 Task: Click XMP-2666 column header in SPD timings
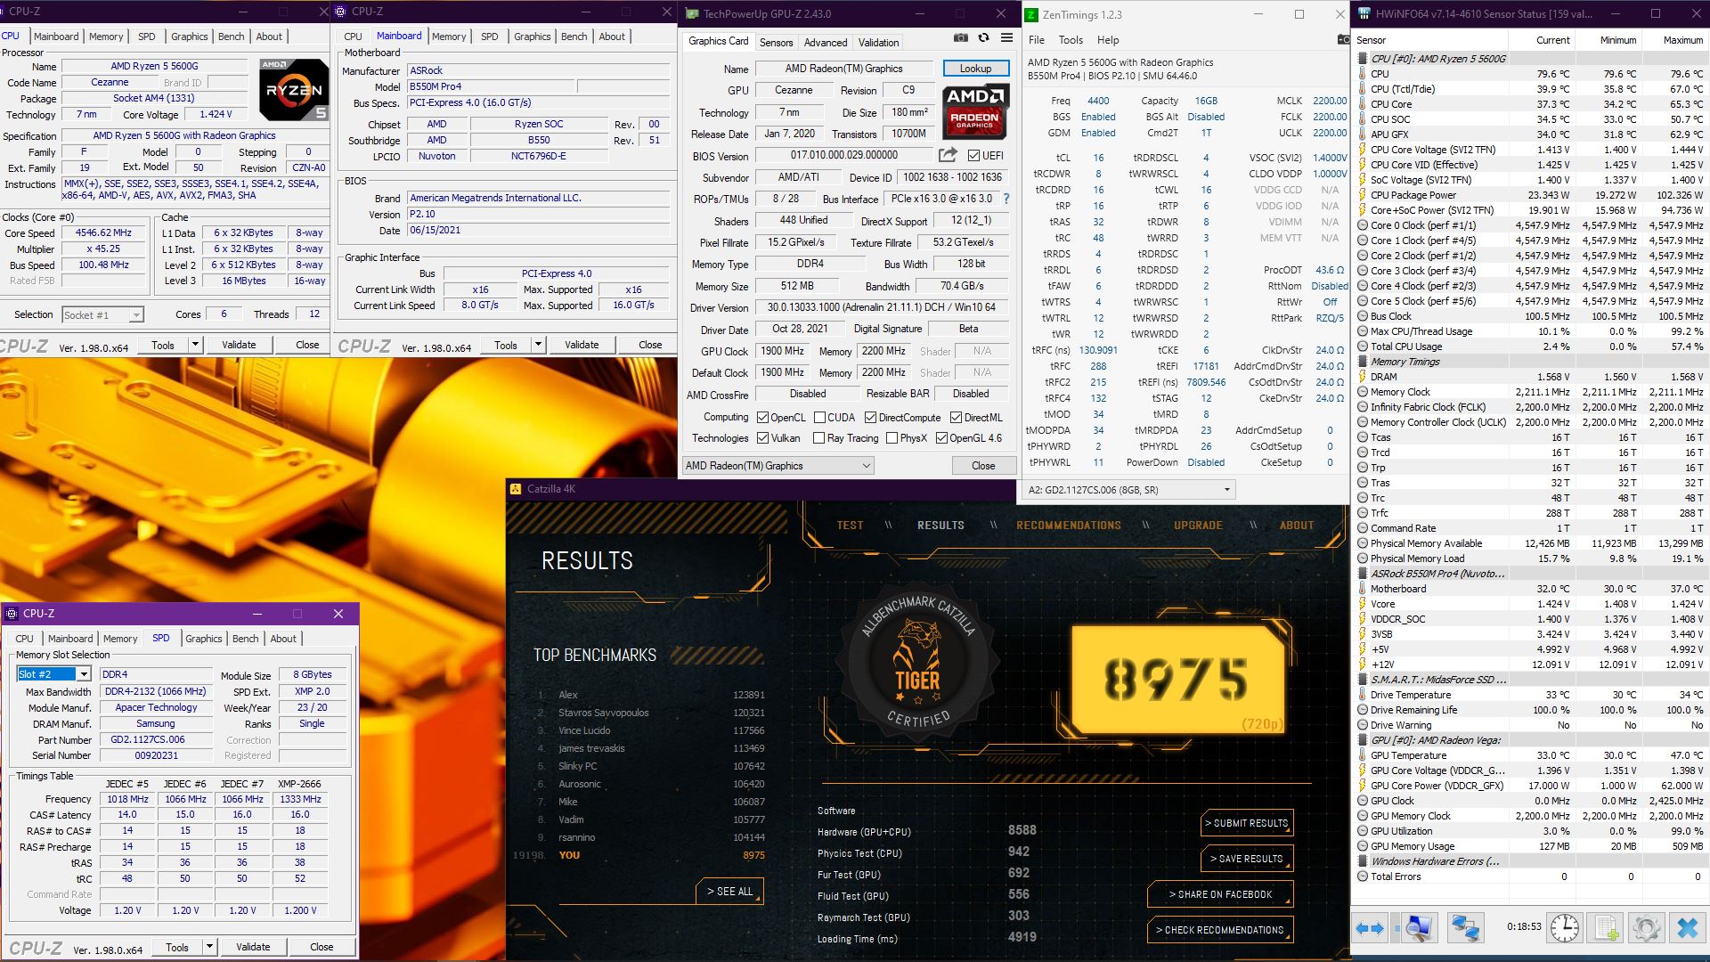coord(299,784)
